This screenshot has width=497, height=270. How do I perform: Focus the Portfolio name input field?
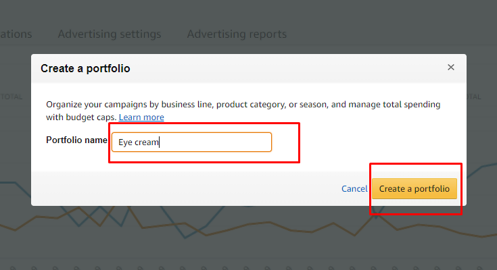(191, 142)
